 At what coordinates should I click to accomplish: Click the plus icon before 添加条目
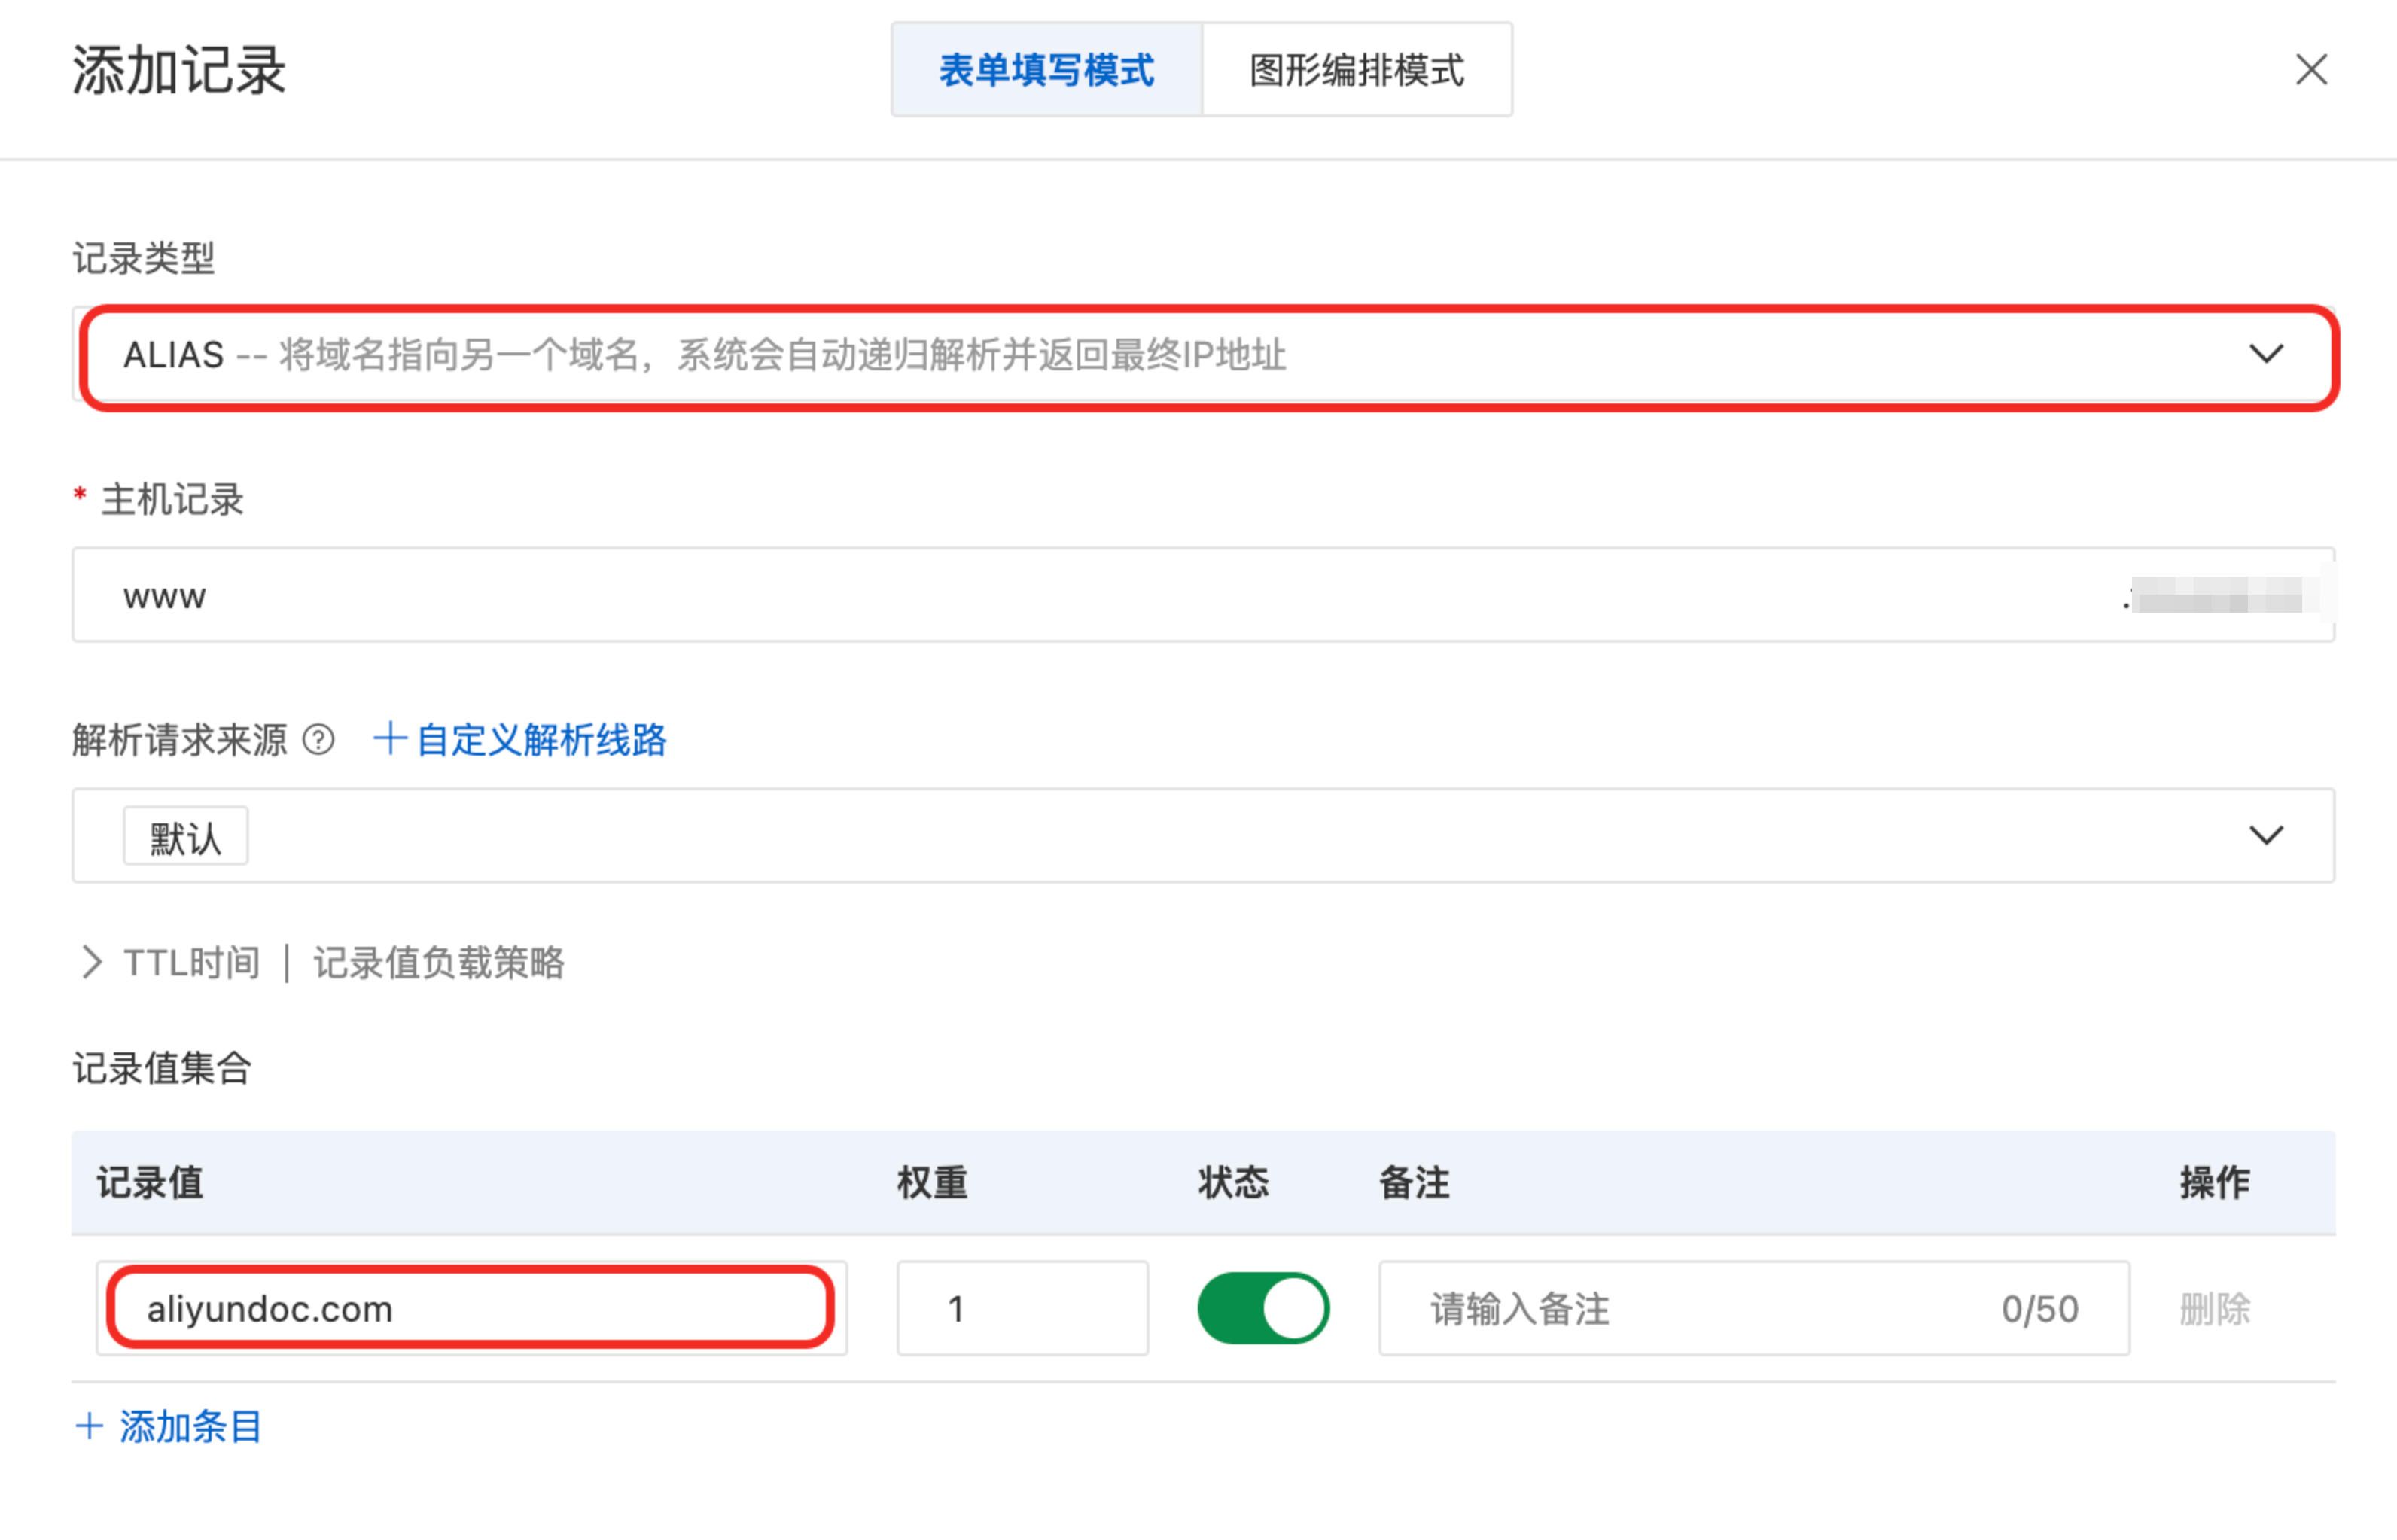pyautogui.click(x=89, y=1426)
